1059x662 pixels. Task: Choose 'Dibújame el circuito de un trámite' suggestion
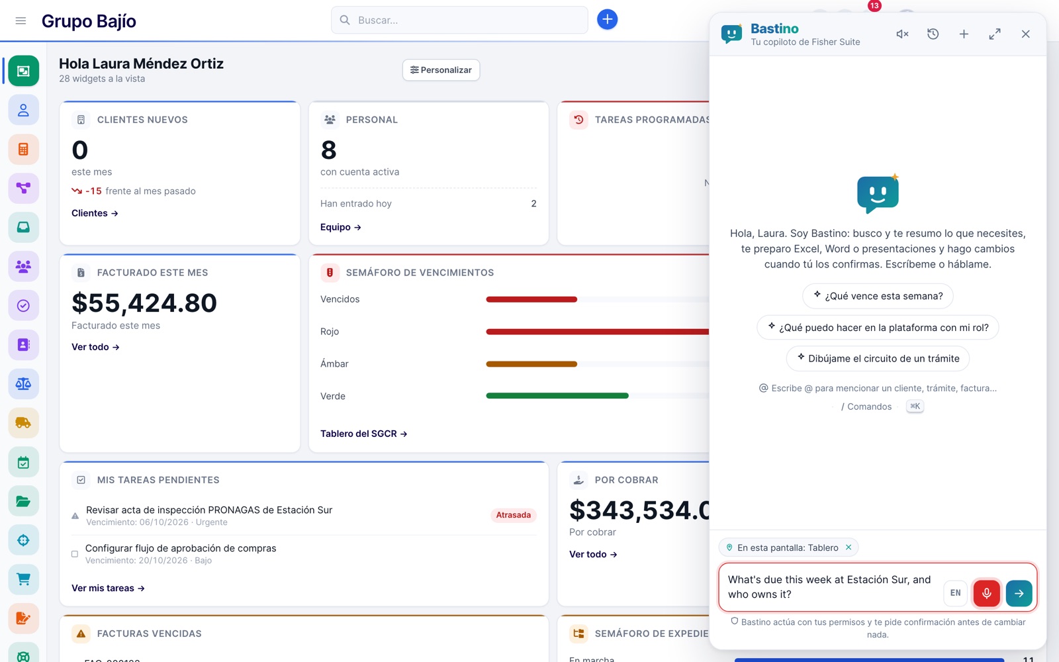878,358
